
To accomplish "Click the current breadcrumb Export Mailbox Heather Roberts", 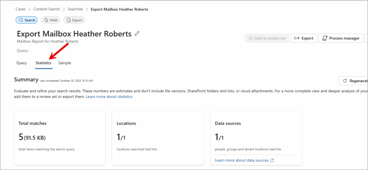I will tap(119, 9).
